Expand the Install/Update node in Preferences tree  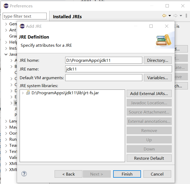tap(6, 48)
